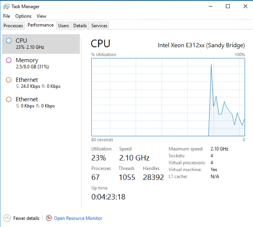Click the CPU utilization graph
The width and height of the screenshot is (253, 227).
click(168, 97)
